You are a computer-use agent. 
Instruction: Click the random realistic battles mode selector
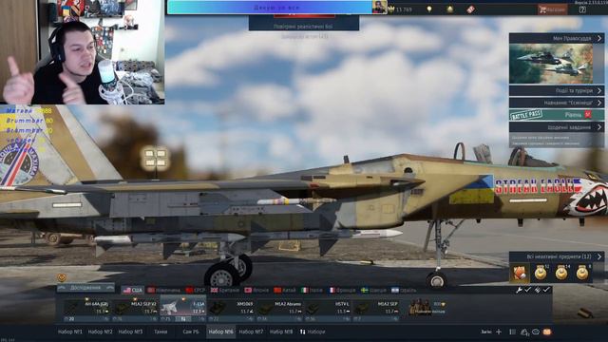pos(304,27)
